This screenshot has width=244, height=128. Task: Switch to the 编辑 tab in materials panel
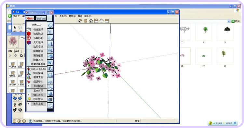point(17,51)
